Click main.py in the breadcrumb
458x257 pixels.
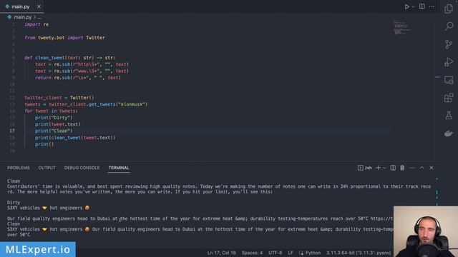(x=22, y=17)
